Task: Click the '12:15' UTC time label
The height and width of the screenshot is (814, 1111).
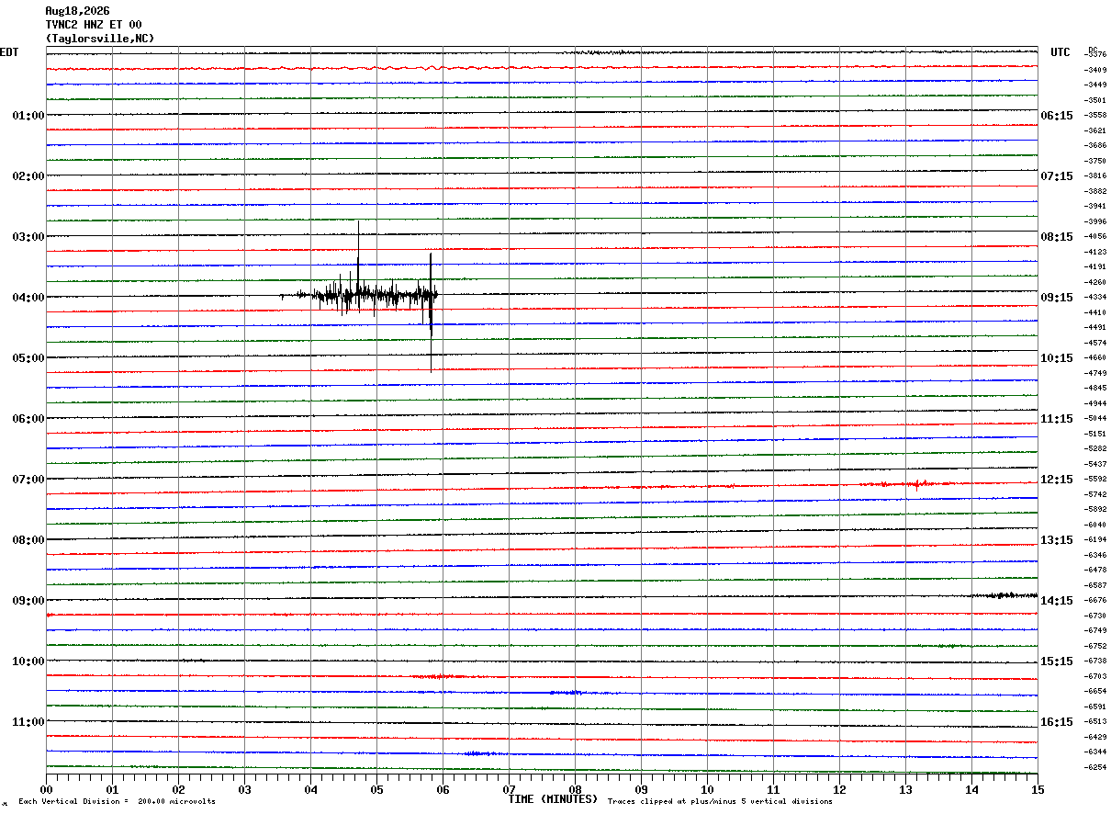Action: coord(1057,480)
